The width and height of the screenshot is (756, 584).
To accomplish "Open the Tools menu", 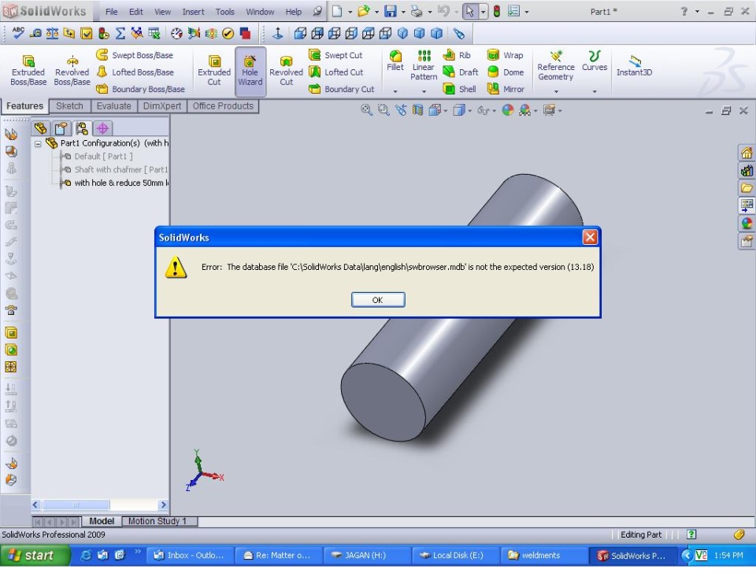I will (224, 12).
